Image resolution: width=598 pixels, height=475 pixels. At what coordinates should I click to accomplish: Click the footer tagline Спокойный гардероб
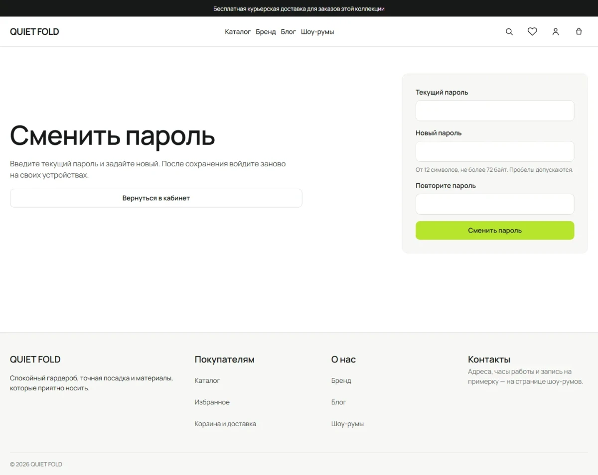pos(91,383)
